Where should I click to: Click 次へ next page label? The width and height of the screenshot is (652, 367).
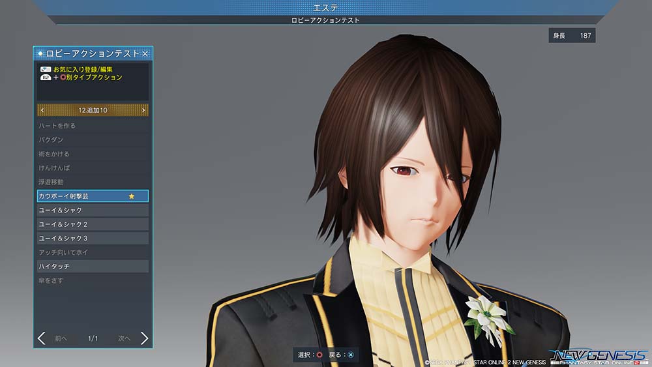pyautogui.click(x=124, y=339)
